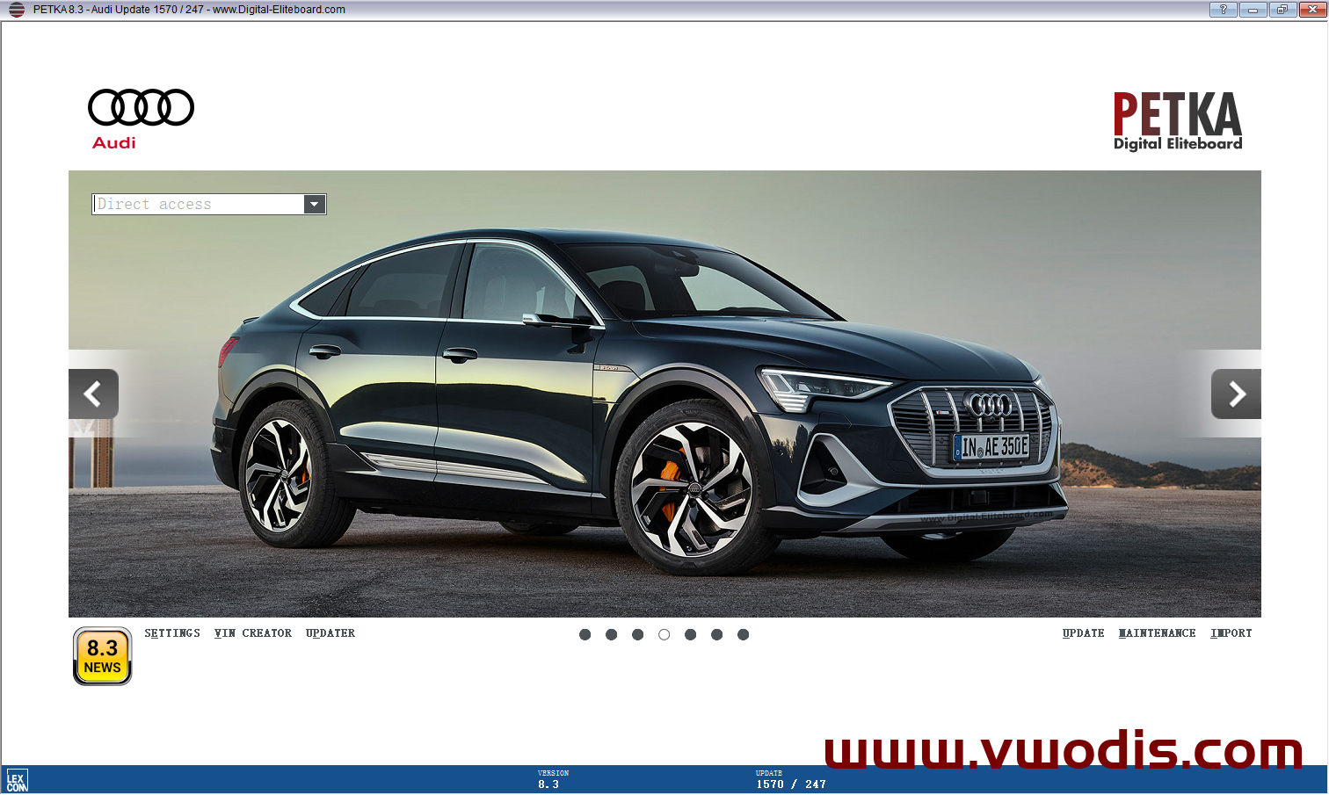
Task: Open SETTINGS
Action: 172,633
